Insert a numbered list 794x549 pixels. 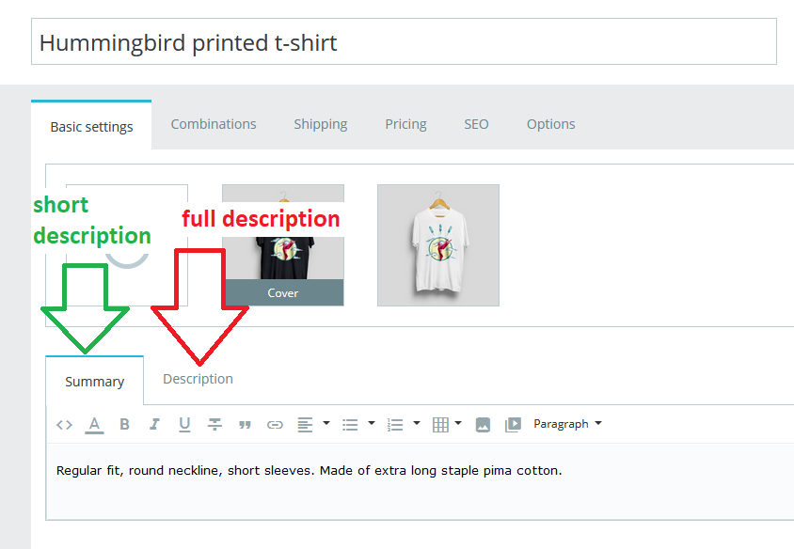395,425
